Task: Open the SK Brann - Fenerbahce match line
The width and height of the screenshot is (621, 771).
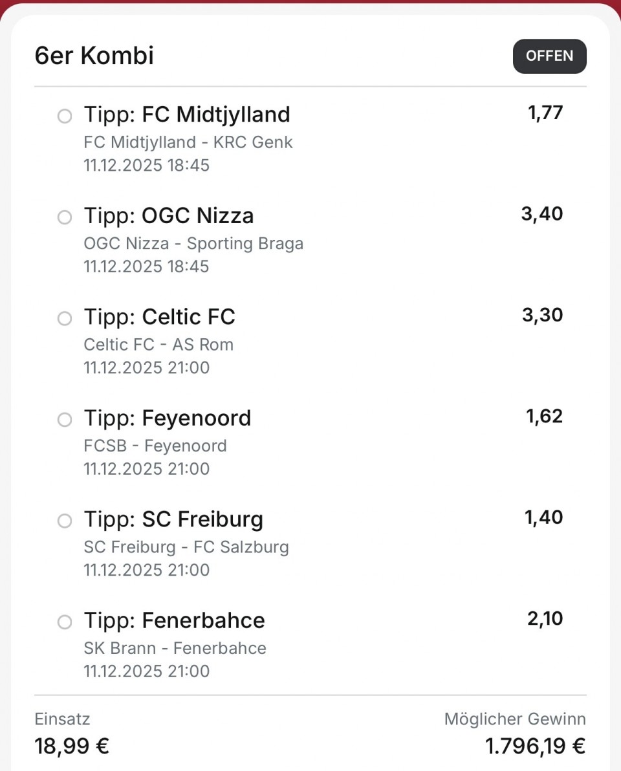Action: [x=175, y=648]
